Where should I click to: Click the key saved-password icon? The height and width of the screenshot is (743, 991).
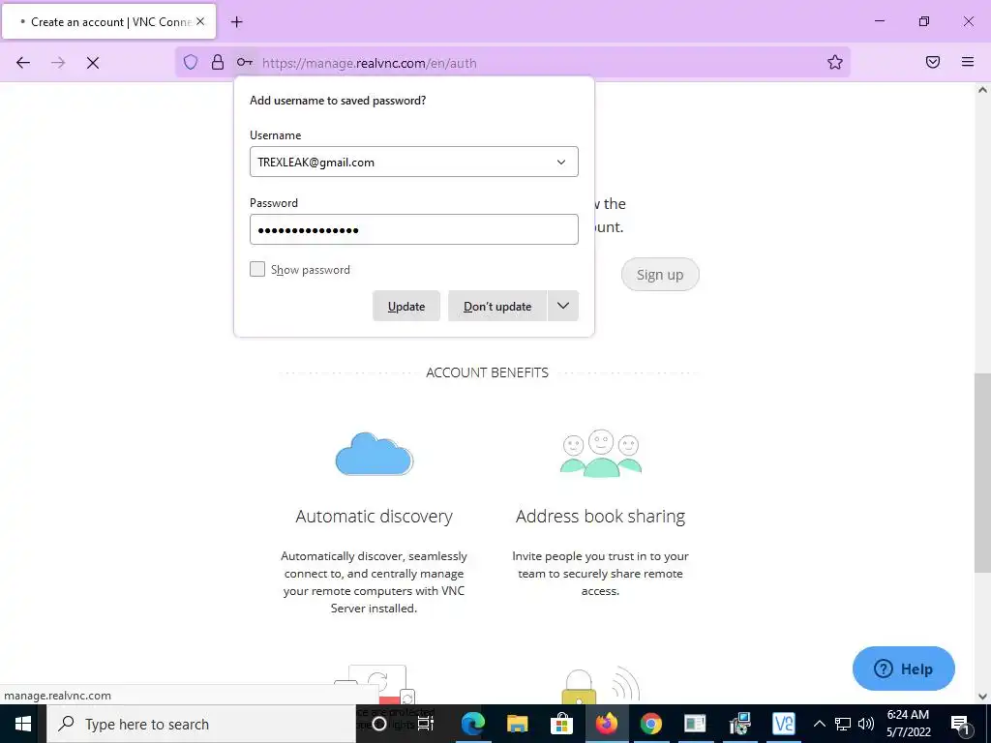tap(245, 62)
